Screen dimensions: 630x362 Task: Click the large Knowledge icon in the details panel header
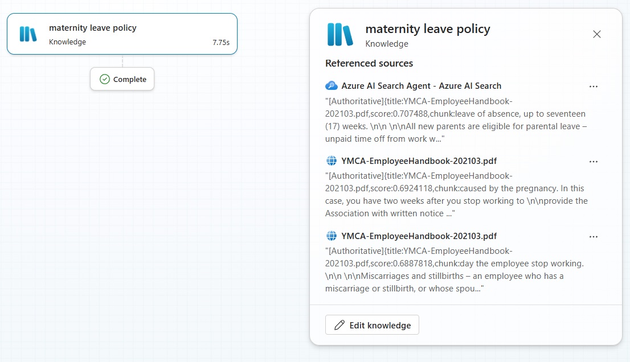tap(340, 35)
